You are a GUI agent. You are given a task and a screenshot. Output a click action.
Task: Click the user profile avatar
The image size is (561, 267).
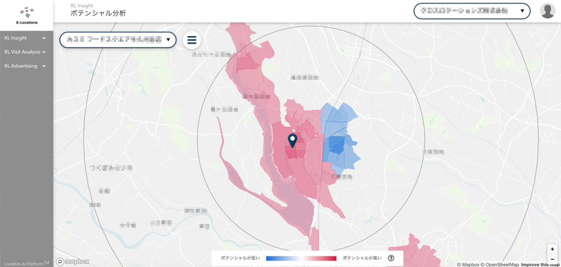click(548, 11)
